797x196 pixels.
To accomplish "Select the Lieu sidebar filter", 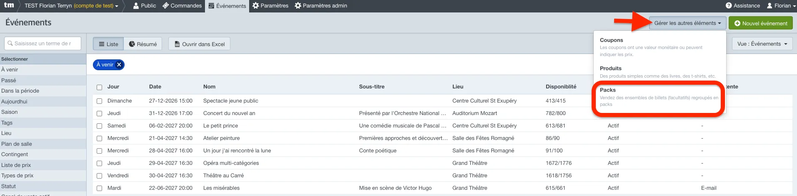I will 43,133.
